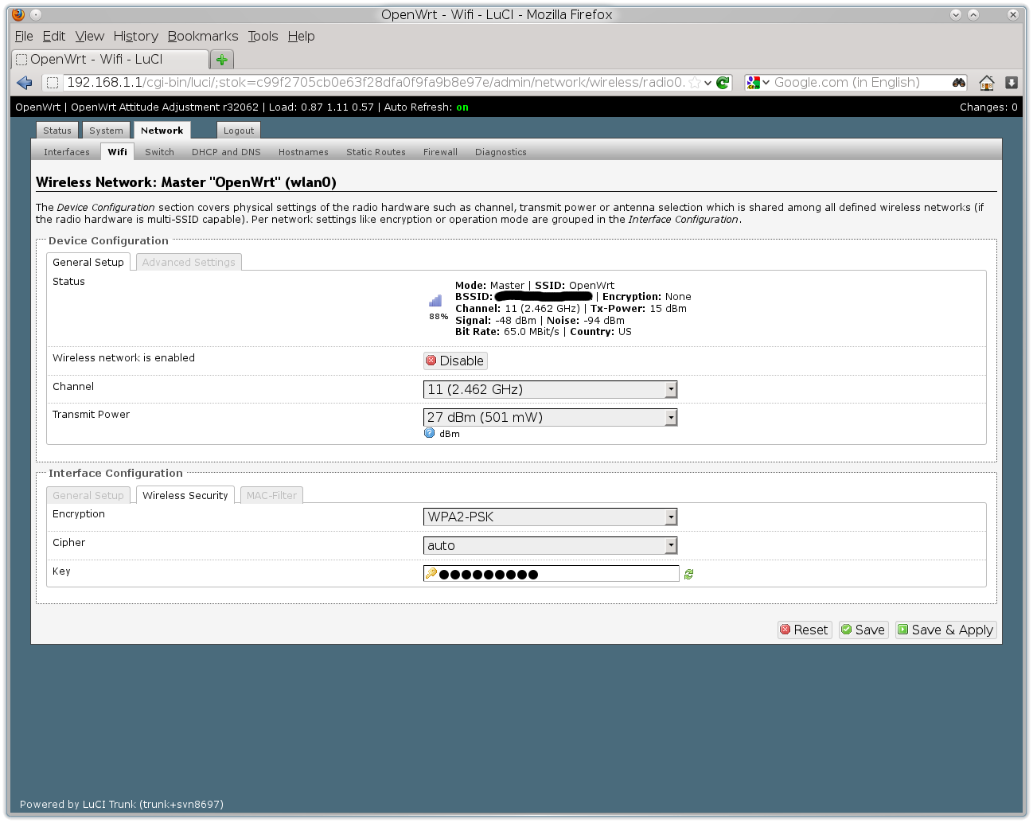Open the Bookmarks menu

[x=203, y=36]
